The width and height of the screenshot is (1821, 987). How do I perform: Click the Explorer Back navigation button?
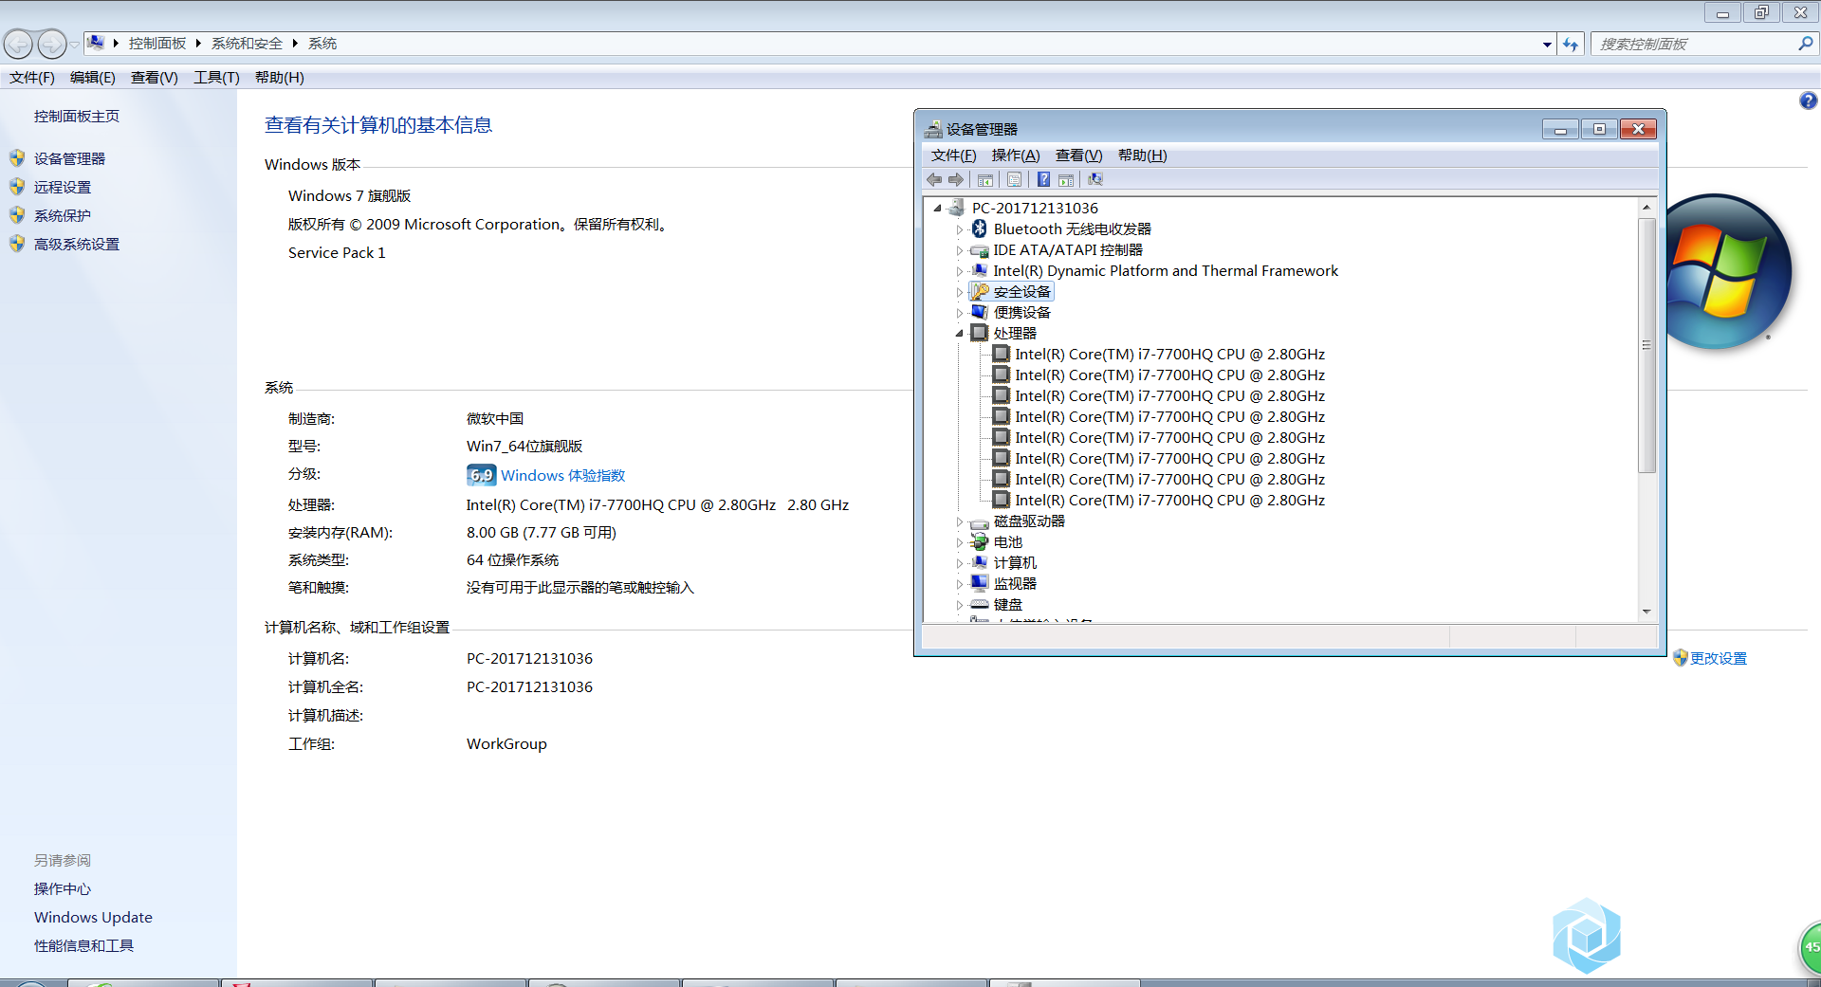click(18, 44)
